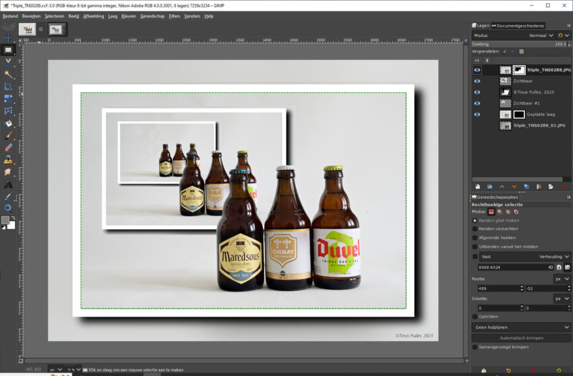Image resolution: width=573 pixels, height=376 pixels.
Task: Hide the Geplakte laag layer
Action: (477, 115)
